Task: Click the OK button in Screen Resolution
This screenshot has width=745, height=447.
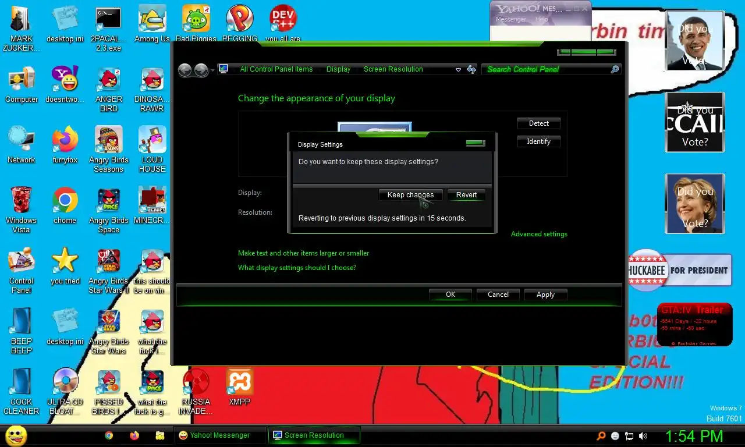Action: tap(450, 295)
